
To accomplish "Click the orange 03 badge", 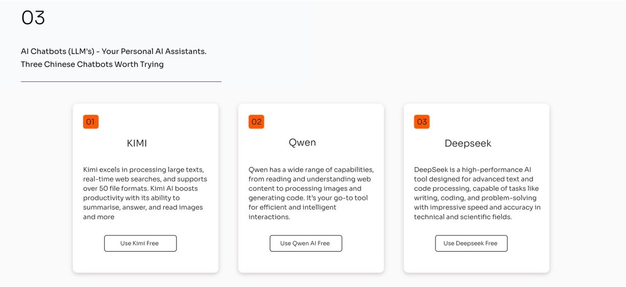I will point(421,122).
